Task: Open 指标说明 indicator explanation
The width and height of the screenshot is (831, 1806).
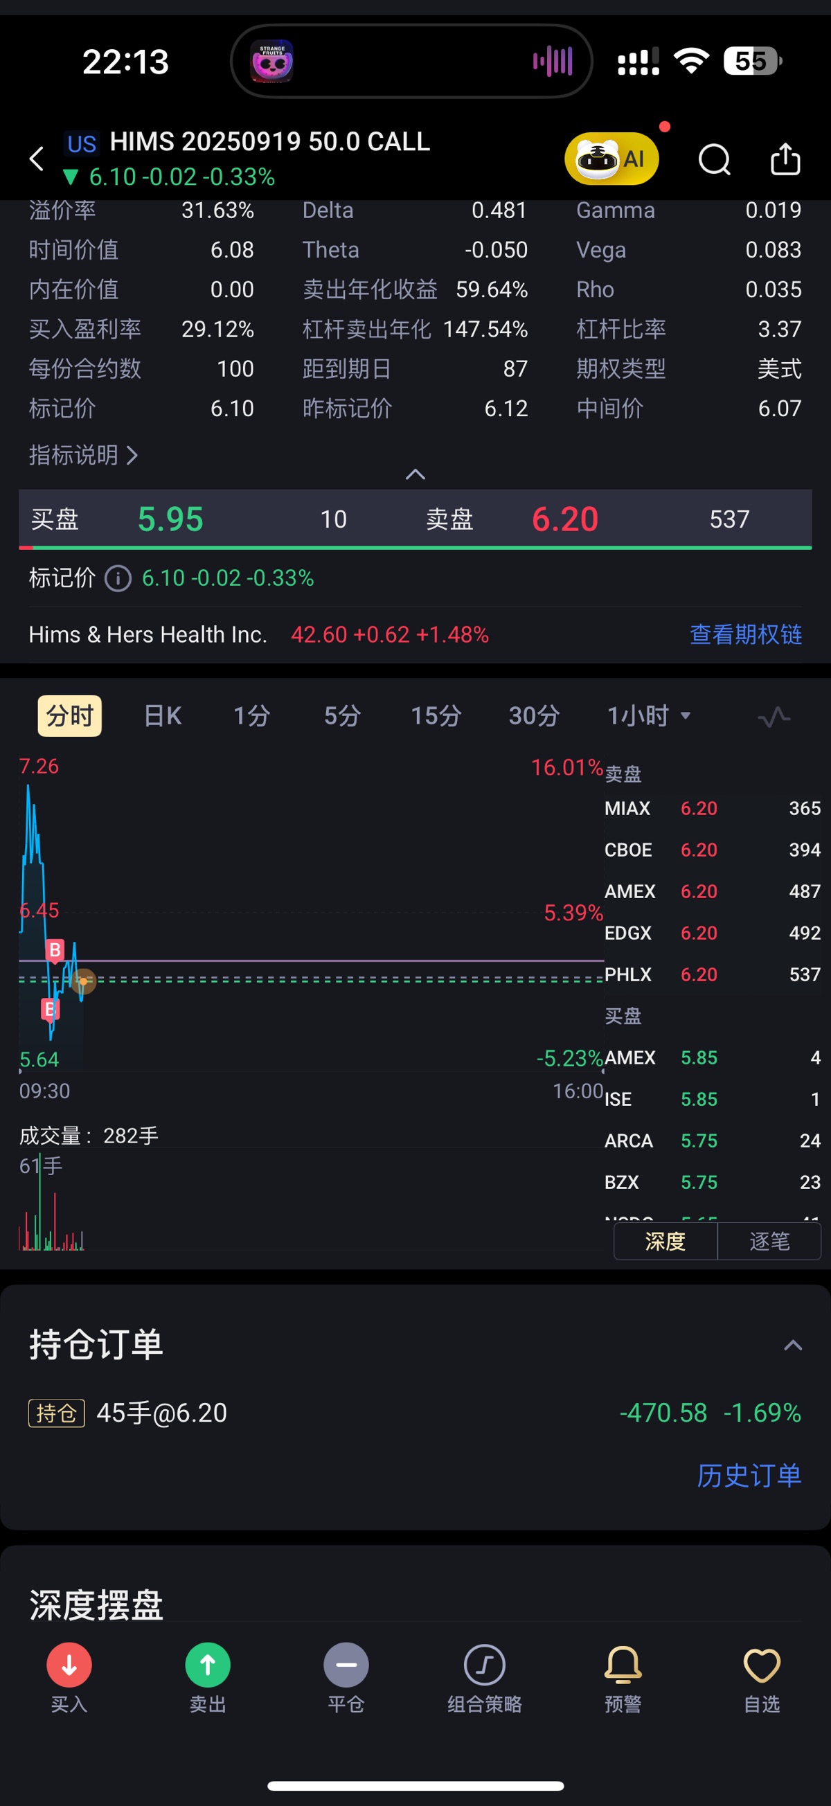Action: click(x=82, y=455)
